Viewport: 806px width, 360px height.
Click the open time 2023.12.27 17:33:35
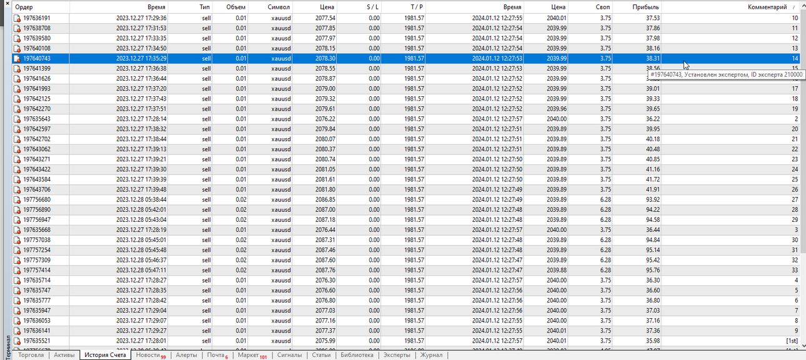pos(141,38)
